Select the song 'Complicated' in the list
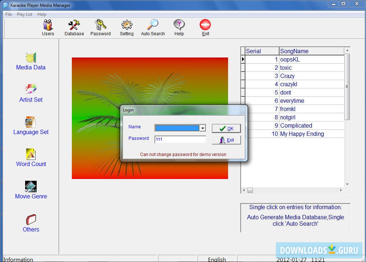The image size is (366, 262). 296,125
